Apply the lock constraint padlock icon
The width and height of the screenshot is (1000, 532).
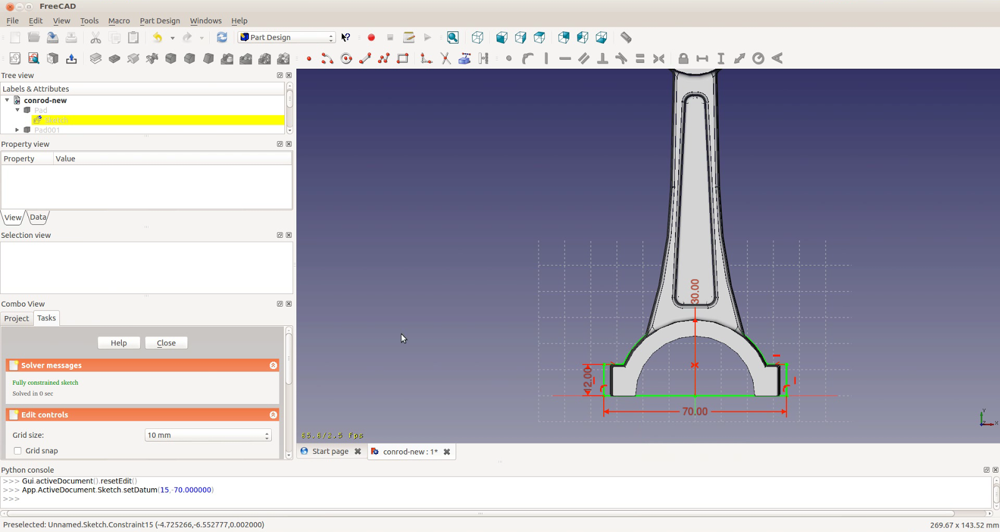[683, 59]
